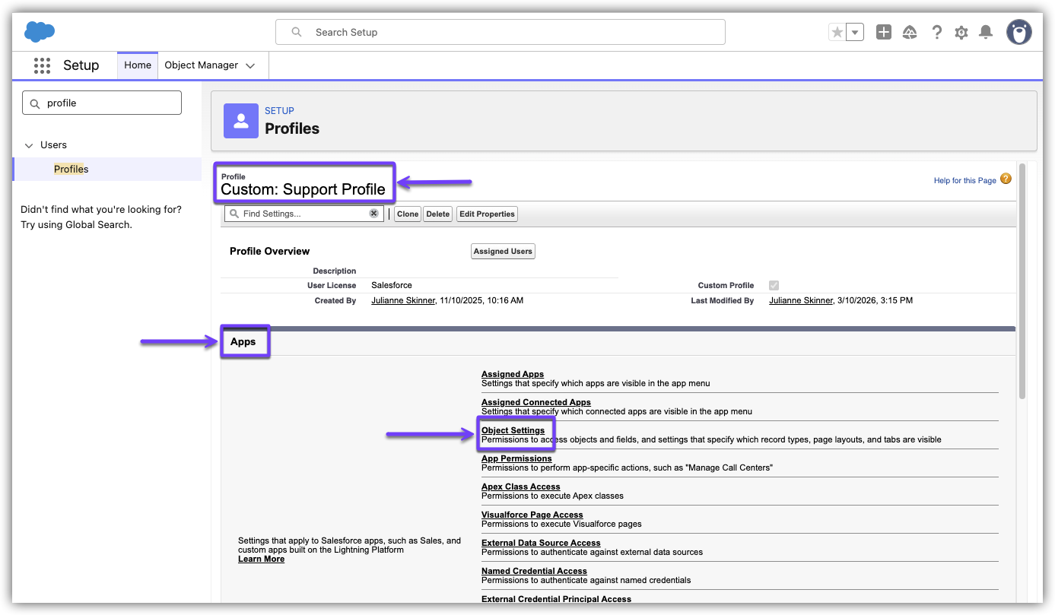Open the Object Settings link
This screenshot has height=615, width=1055.
point(513,430)
